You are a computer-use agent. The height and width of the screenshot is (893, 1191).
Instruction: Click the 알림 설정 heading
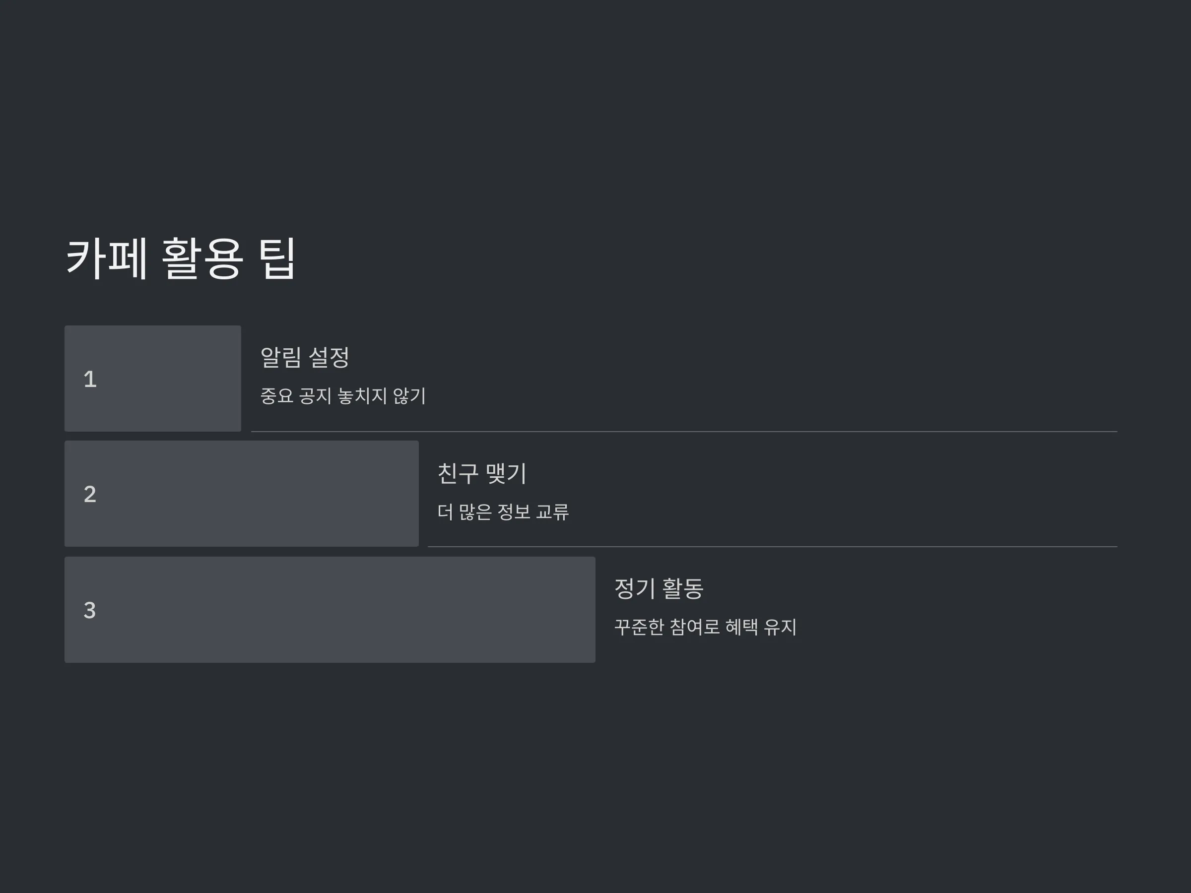click(x=305, y=357)
